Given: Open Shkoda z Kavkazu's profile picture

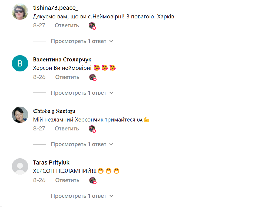Looking at the screenshot, I should point(20,115).
